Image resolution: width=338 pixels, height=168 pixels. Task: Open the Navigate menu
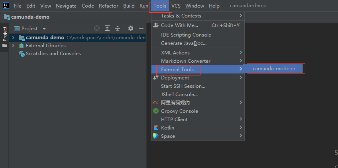click(66, 6)
